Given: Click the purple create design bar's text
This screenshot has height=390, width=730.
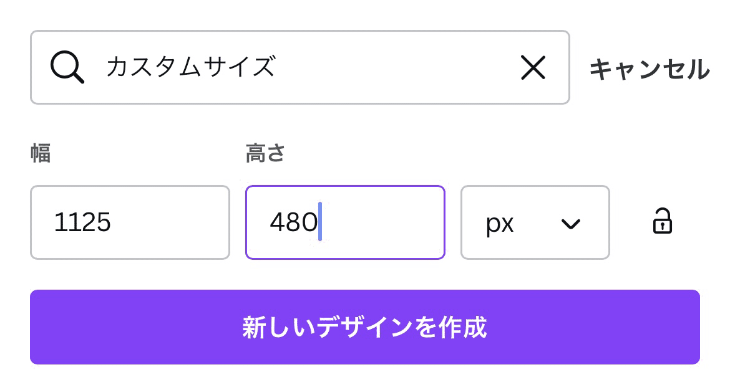Looking at the screenshot, I should tap(364, 327).
